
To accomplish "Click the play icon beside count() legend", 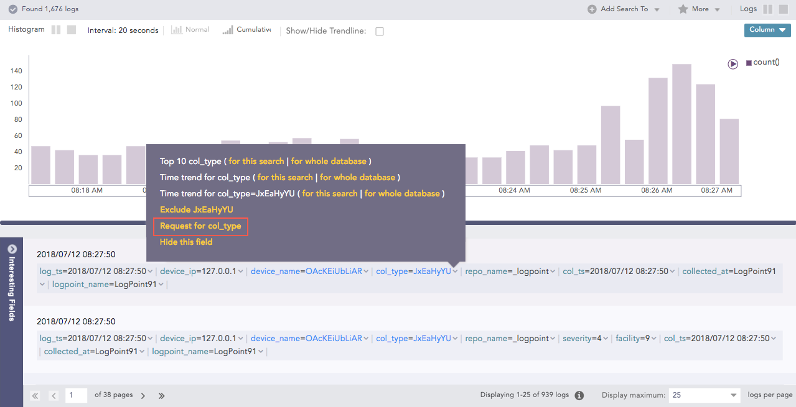I will [x=733, y=63].
